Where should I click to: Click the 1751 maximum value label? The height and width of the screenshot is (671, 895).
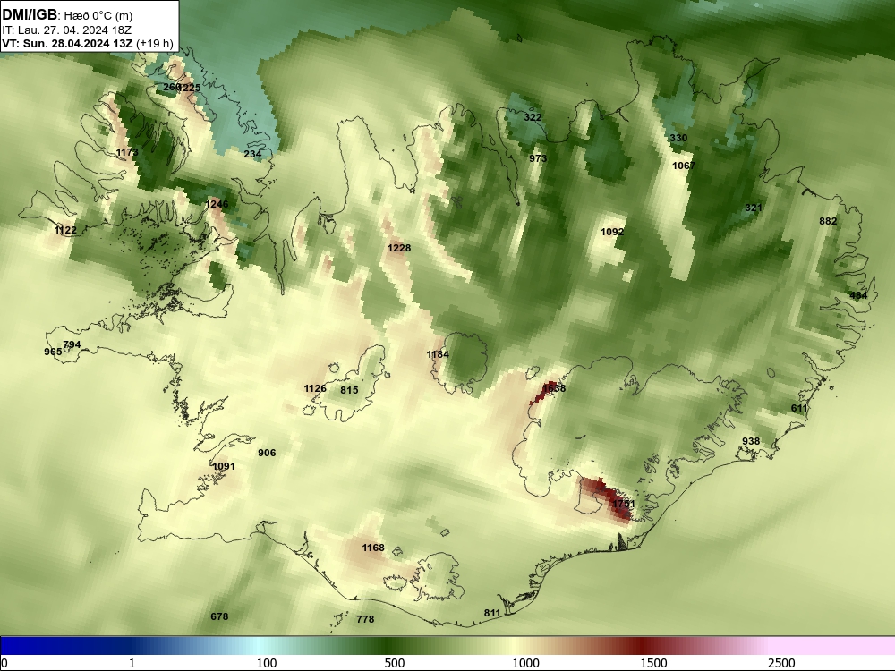(x=623, y=505)
